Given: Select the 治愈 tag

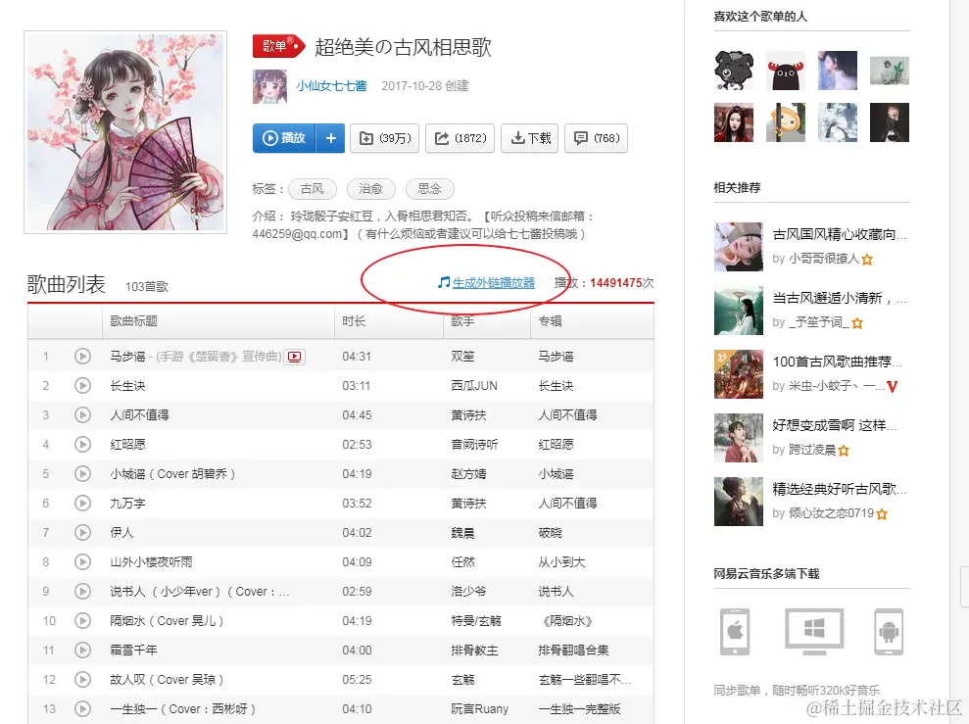Looking at the screenshot, I should click(370, 189).
